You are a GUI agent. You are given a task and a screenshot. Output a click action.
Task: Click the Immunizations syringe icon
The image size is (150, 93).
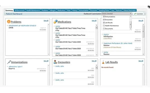click(x=9, y=62)
